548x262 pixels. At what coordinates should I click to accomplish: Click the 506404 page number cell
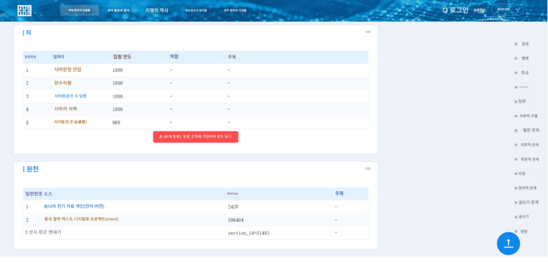(x=236, y=220)
